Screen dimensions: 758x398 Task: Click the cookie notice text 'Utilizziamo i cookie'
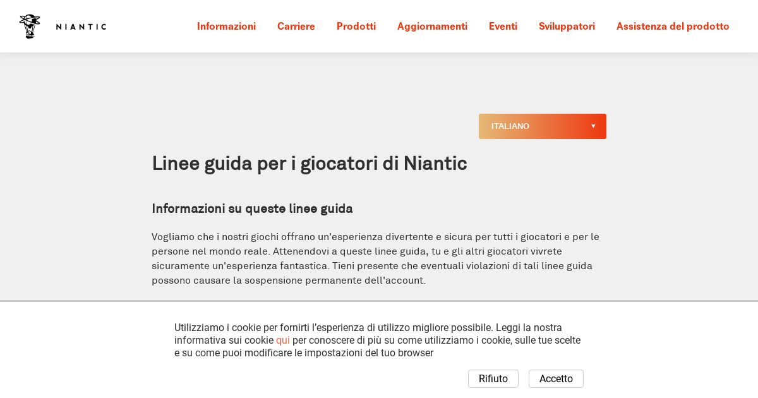(378, 341)
